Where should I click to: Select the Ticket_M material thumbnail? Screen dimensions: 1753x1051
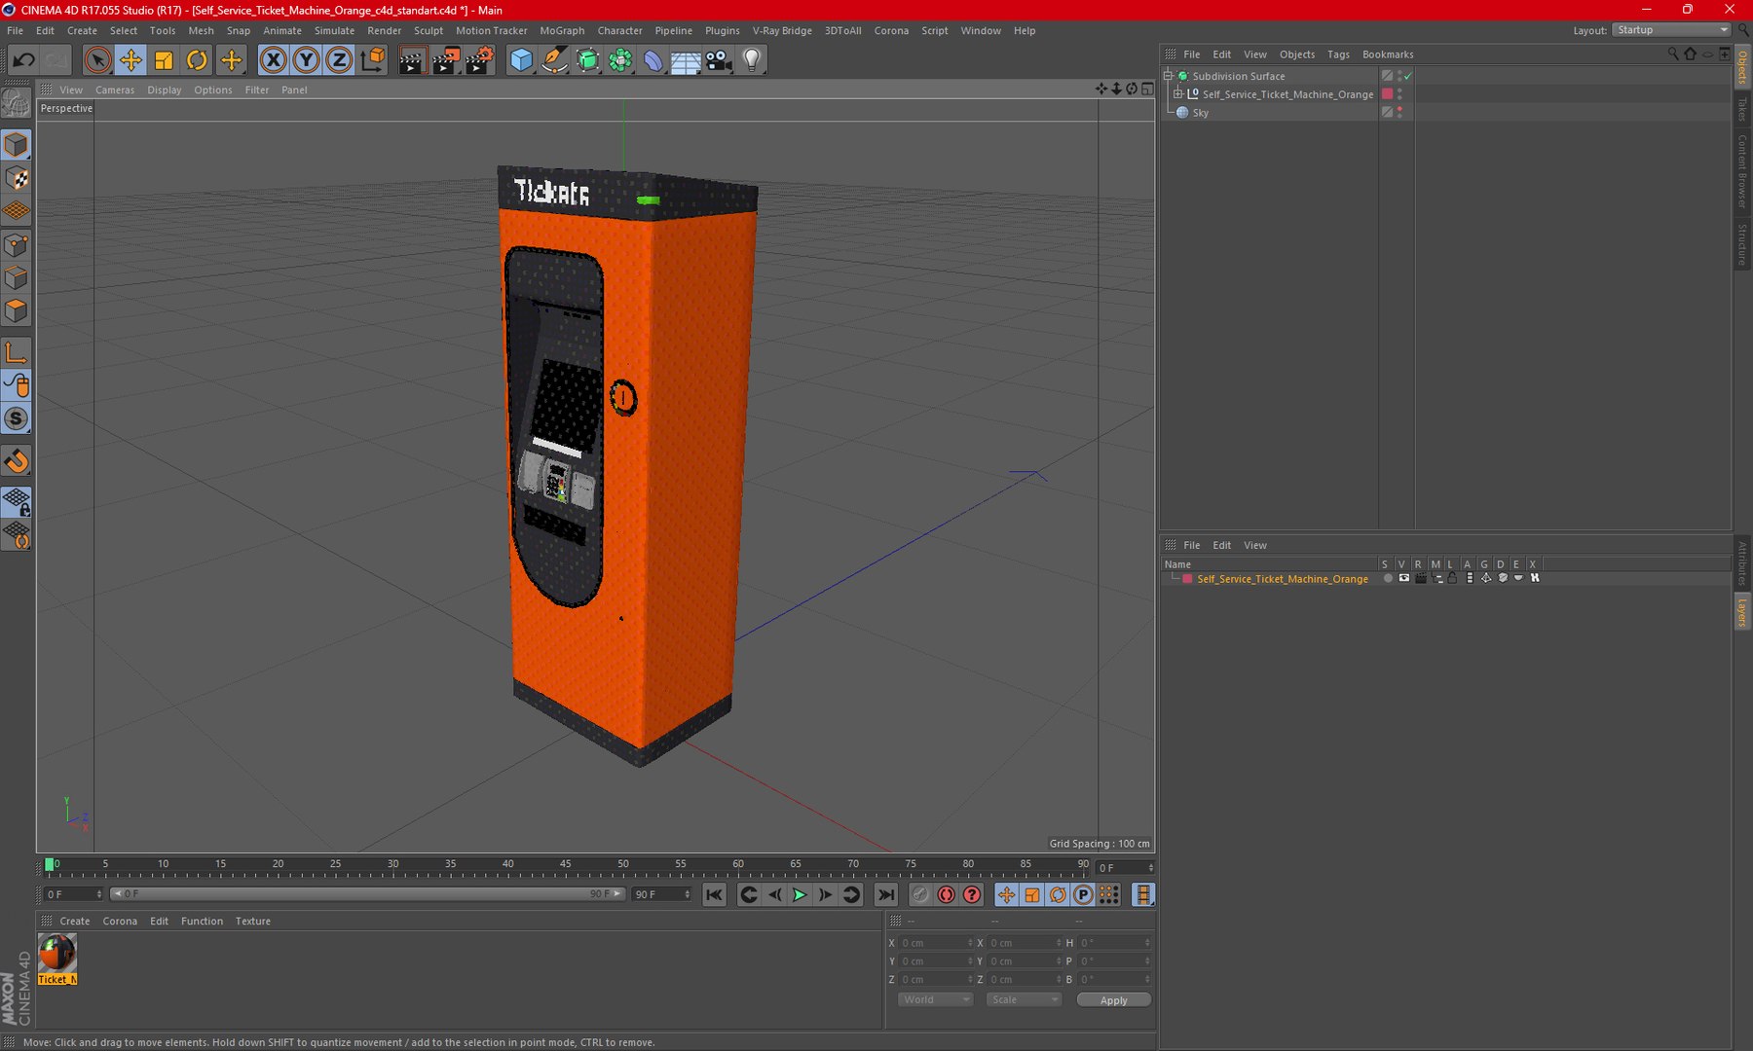57,959
